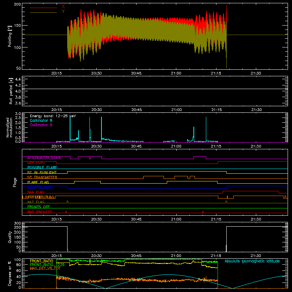
Task: Click the 21:30 time label under modulation plot
Action: coord(256,146)
